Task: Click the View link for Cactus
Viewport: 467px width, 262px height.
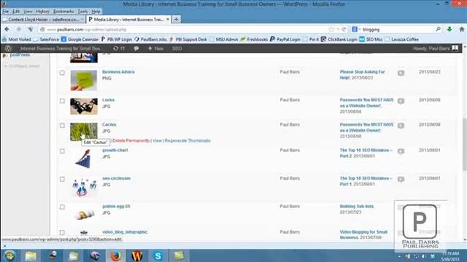Action: click(157, 140)
